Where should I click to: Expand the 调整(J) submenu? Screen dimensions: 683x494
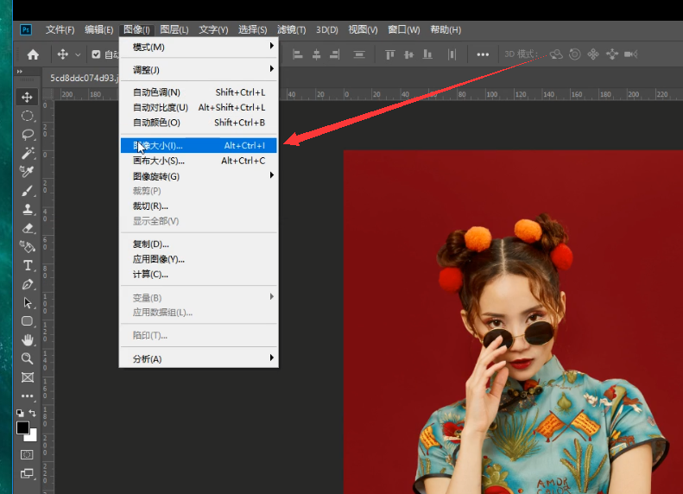coord(199,70)
